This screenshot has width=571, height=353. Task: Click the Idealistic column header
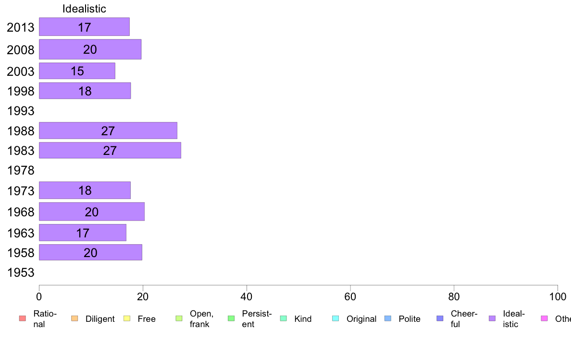(84, 9)
